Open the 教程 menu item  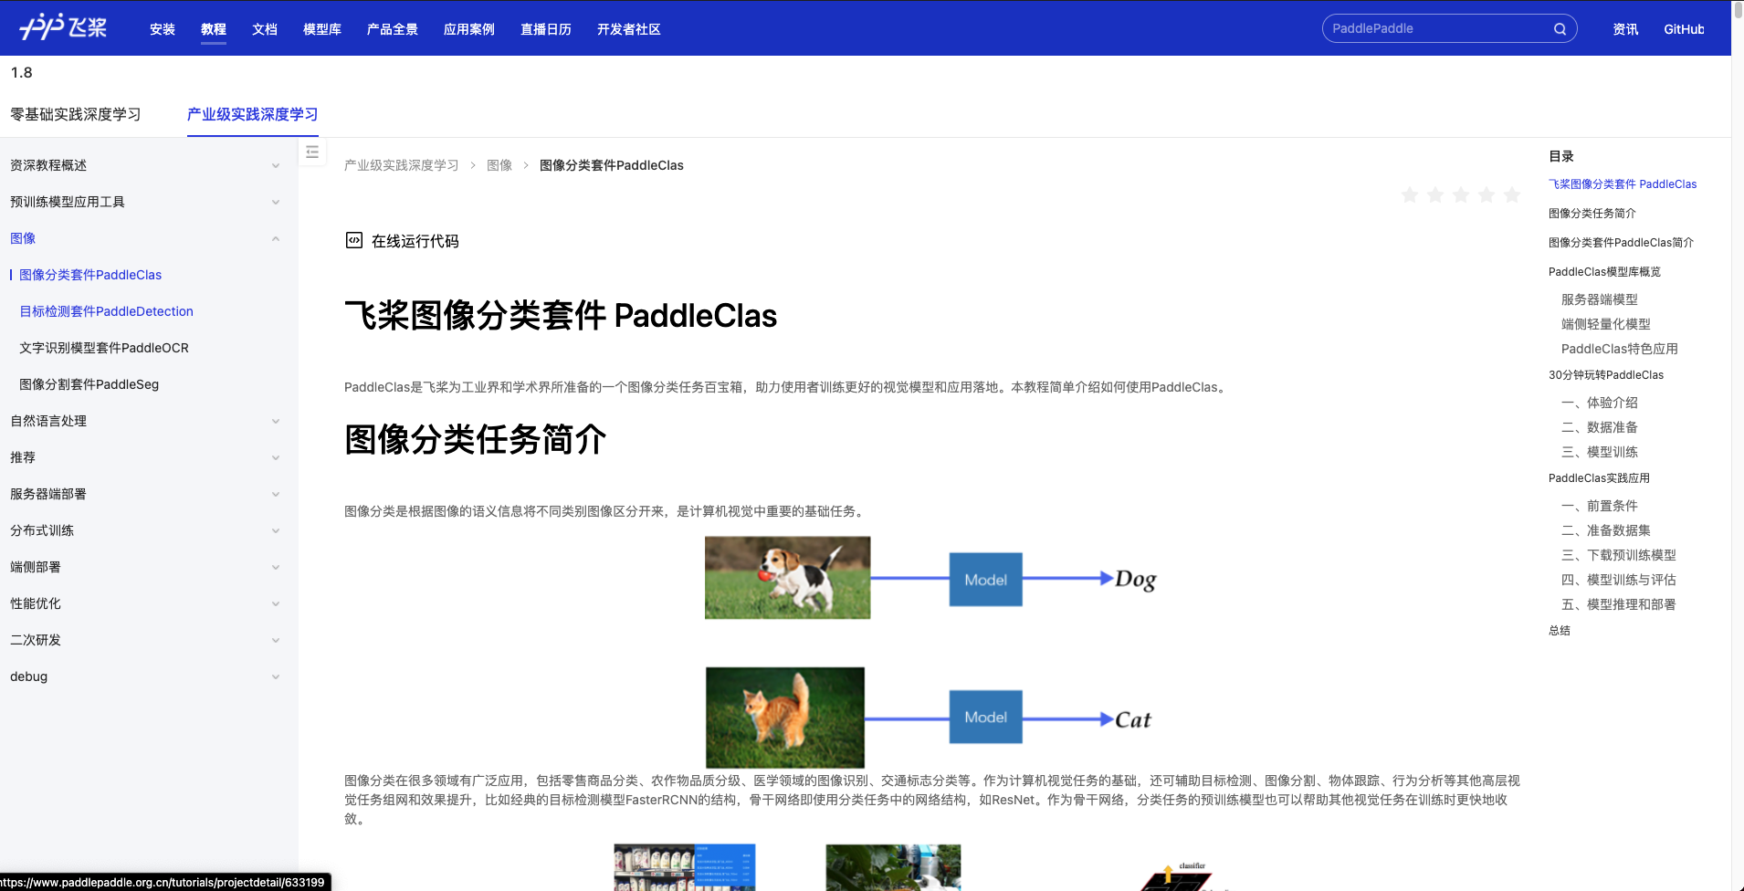click(214, 29)
